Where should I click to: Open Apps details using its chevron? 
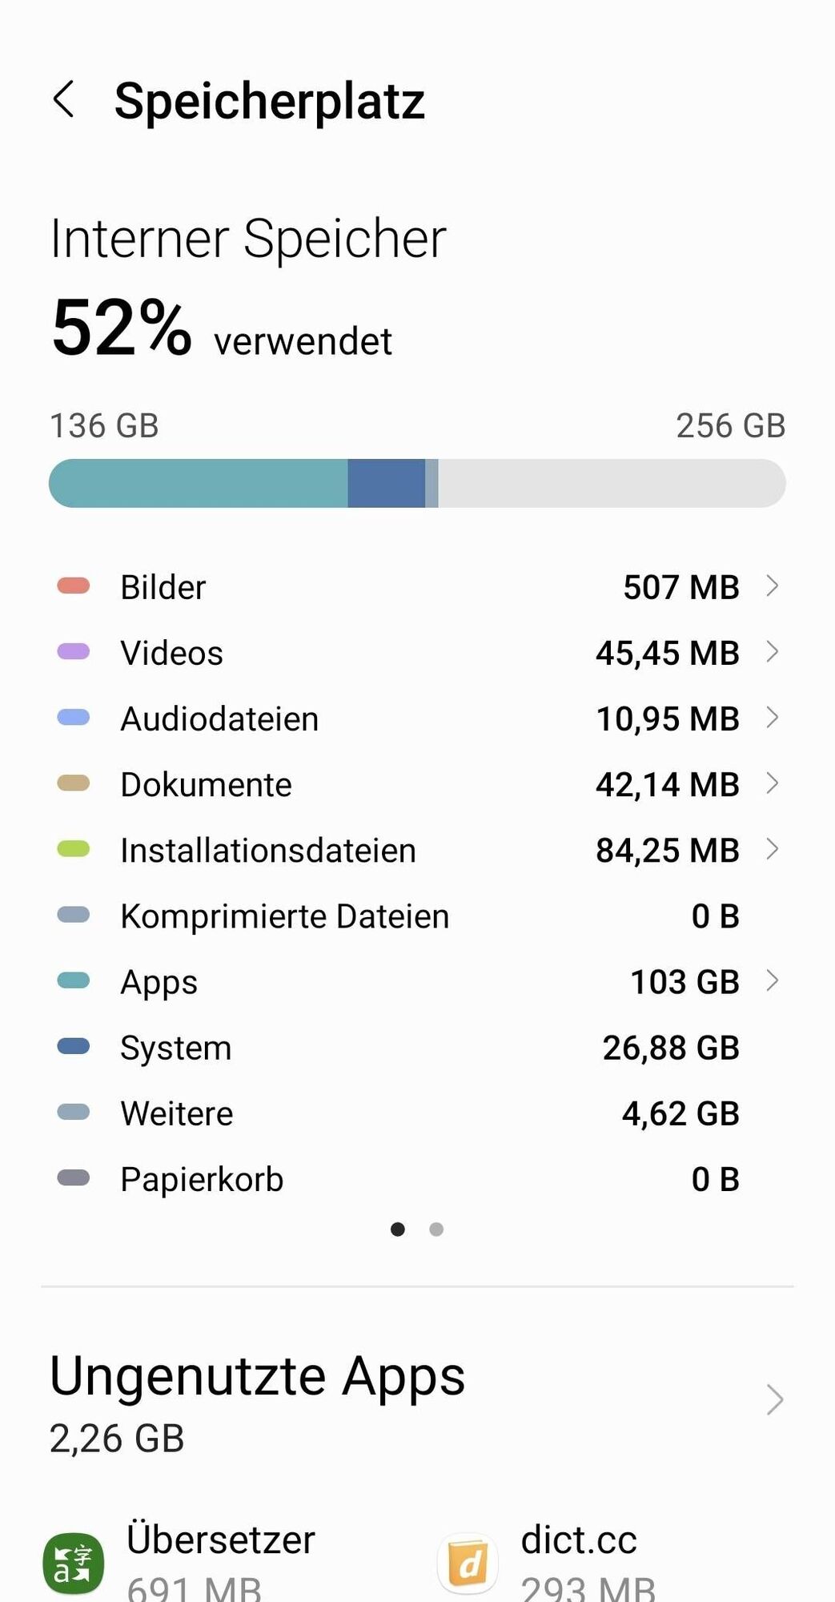(x=773, y=980)
